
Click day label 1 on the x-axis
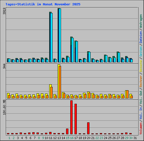(9, 138)
